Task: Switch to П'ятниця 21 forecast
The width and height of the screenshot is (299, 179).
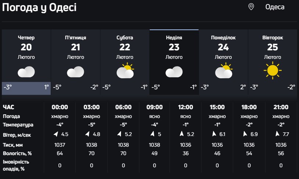Action: 75,47
